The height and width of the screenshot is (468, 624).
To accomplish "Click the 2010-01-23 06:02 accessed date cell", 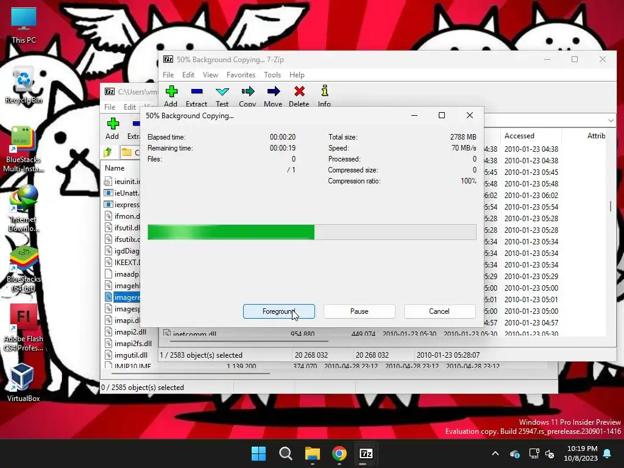I will point(531,196).
